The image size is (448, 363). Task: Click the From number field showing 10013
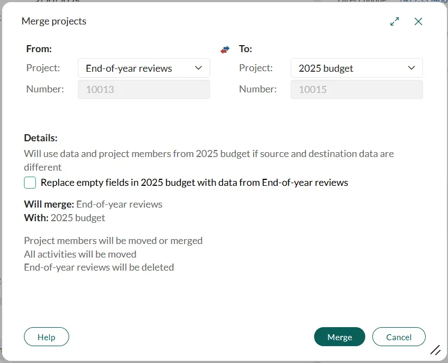coord(144,89)
